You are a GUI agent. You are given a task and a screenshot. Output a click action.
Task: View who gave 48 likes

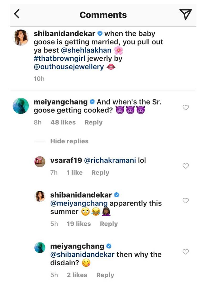[x=63, y=122]
